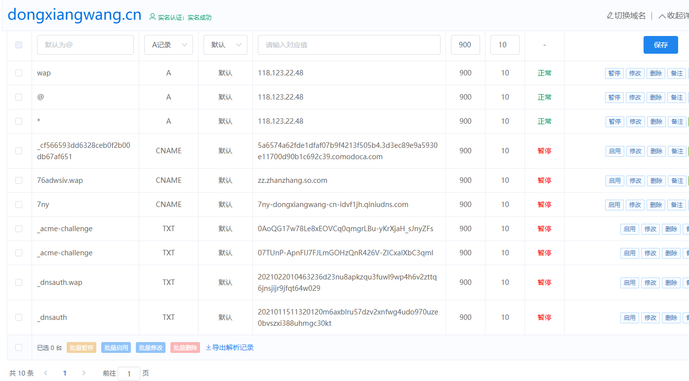Open the A记录 record type dropdown
Viewport: 689px width, 381px height.
(168, 45)
